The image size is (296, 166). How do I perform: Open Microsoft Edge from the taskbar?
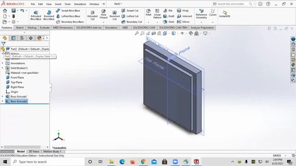122,162
